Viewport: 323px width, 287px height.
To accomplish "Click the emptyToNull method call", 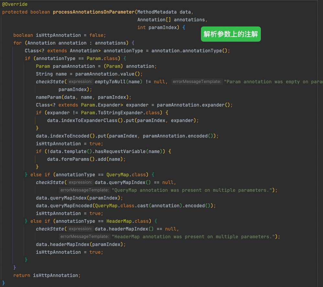I will [110, 82].
